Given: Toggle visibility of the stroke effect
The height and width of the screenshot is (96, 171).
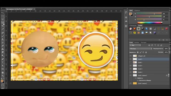Looking at the screenshot, I should click(x=138, y=81).
